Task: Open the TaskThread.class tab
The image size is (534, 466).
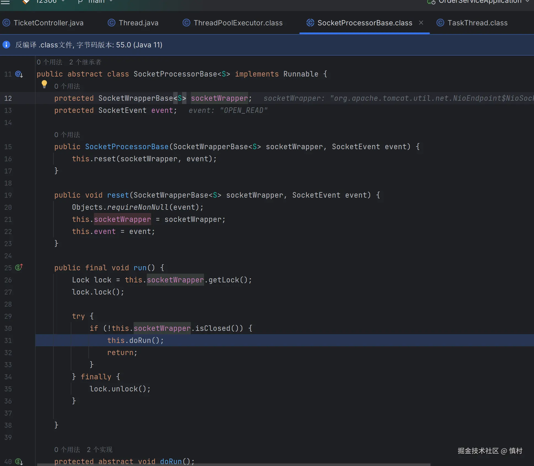Action: pyautogui.click(x=477, y=23)
